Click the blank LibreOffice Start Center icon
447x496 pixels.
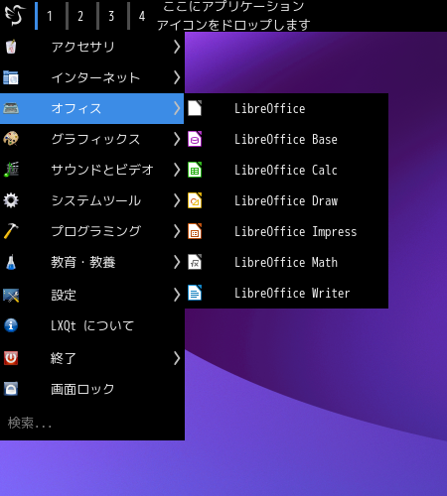tap(195, 108)
